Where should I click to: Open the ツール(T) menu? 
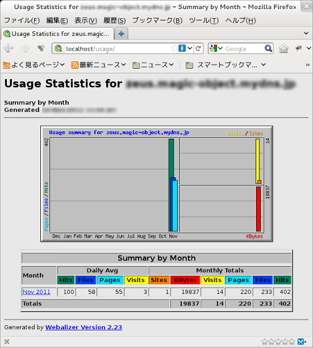[204, 20]
